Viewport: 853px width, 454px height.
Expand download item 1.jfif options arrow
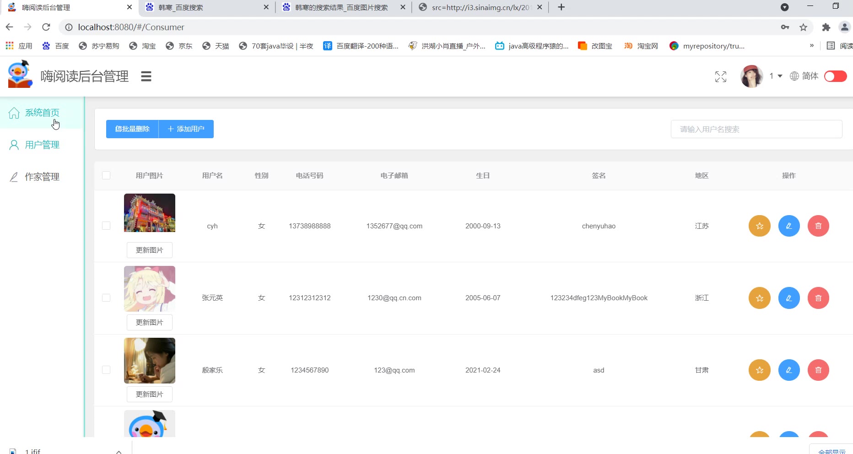[x=119, y=451]
